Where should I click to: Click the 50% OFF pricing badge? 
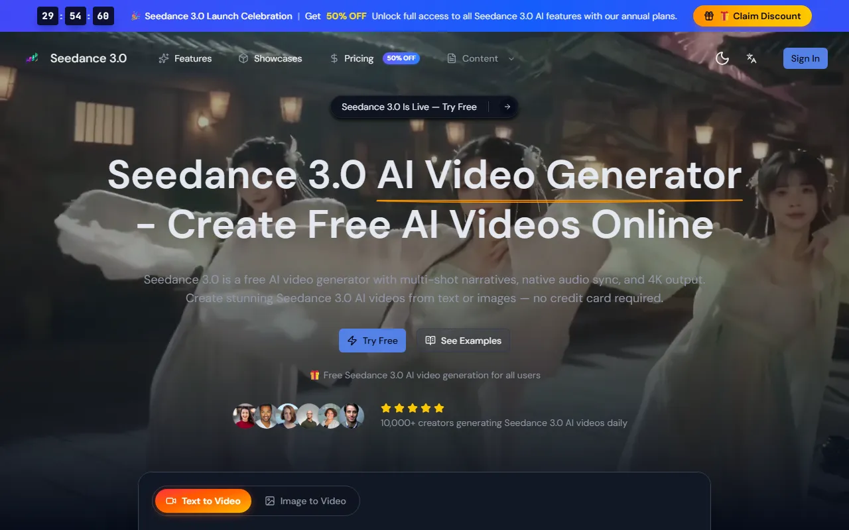tap(401, 58)
